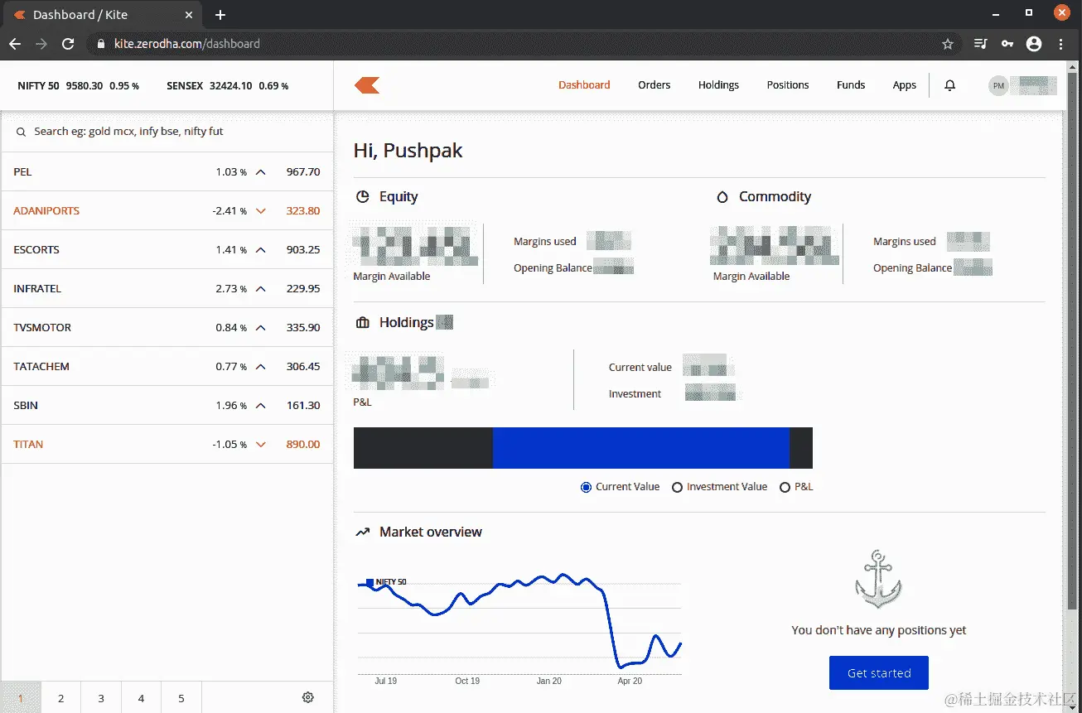
Task: Open a new browser tab
Action: pyautogui.click(x=220, y=15)
